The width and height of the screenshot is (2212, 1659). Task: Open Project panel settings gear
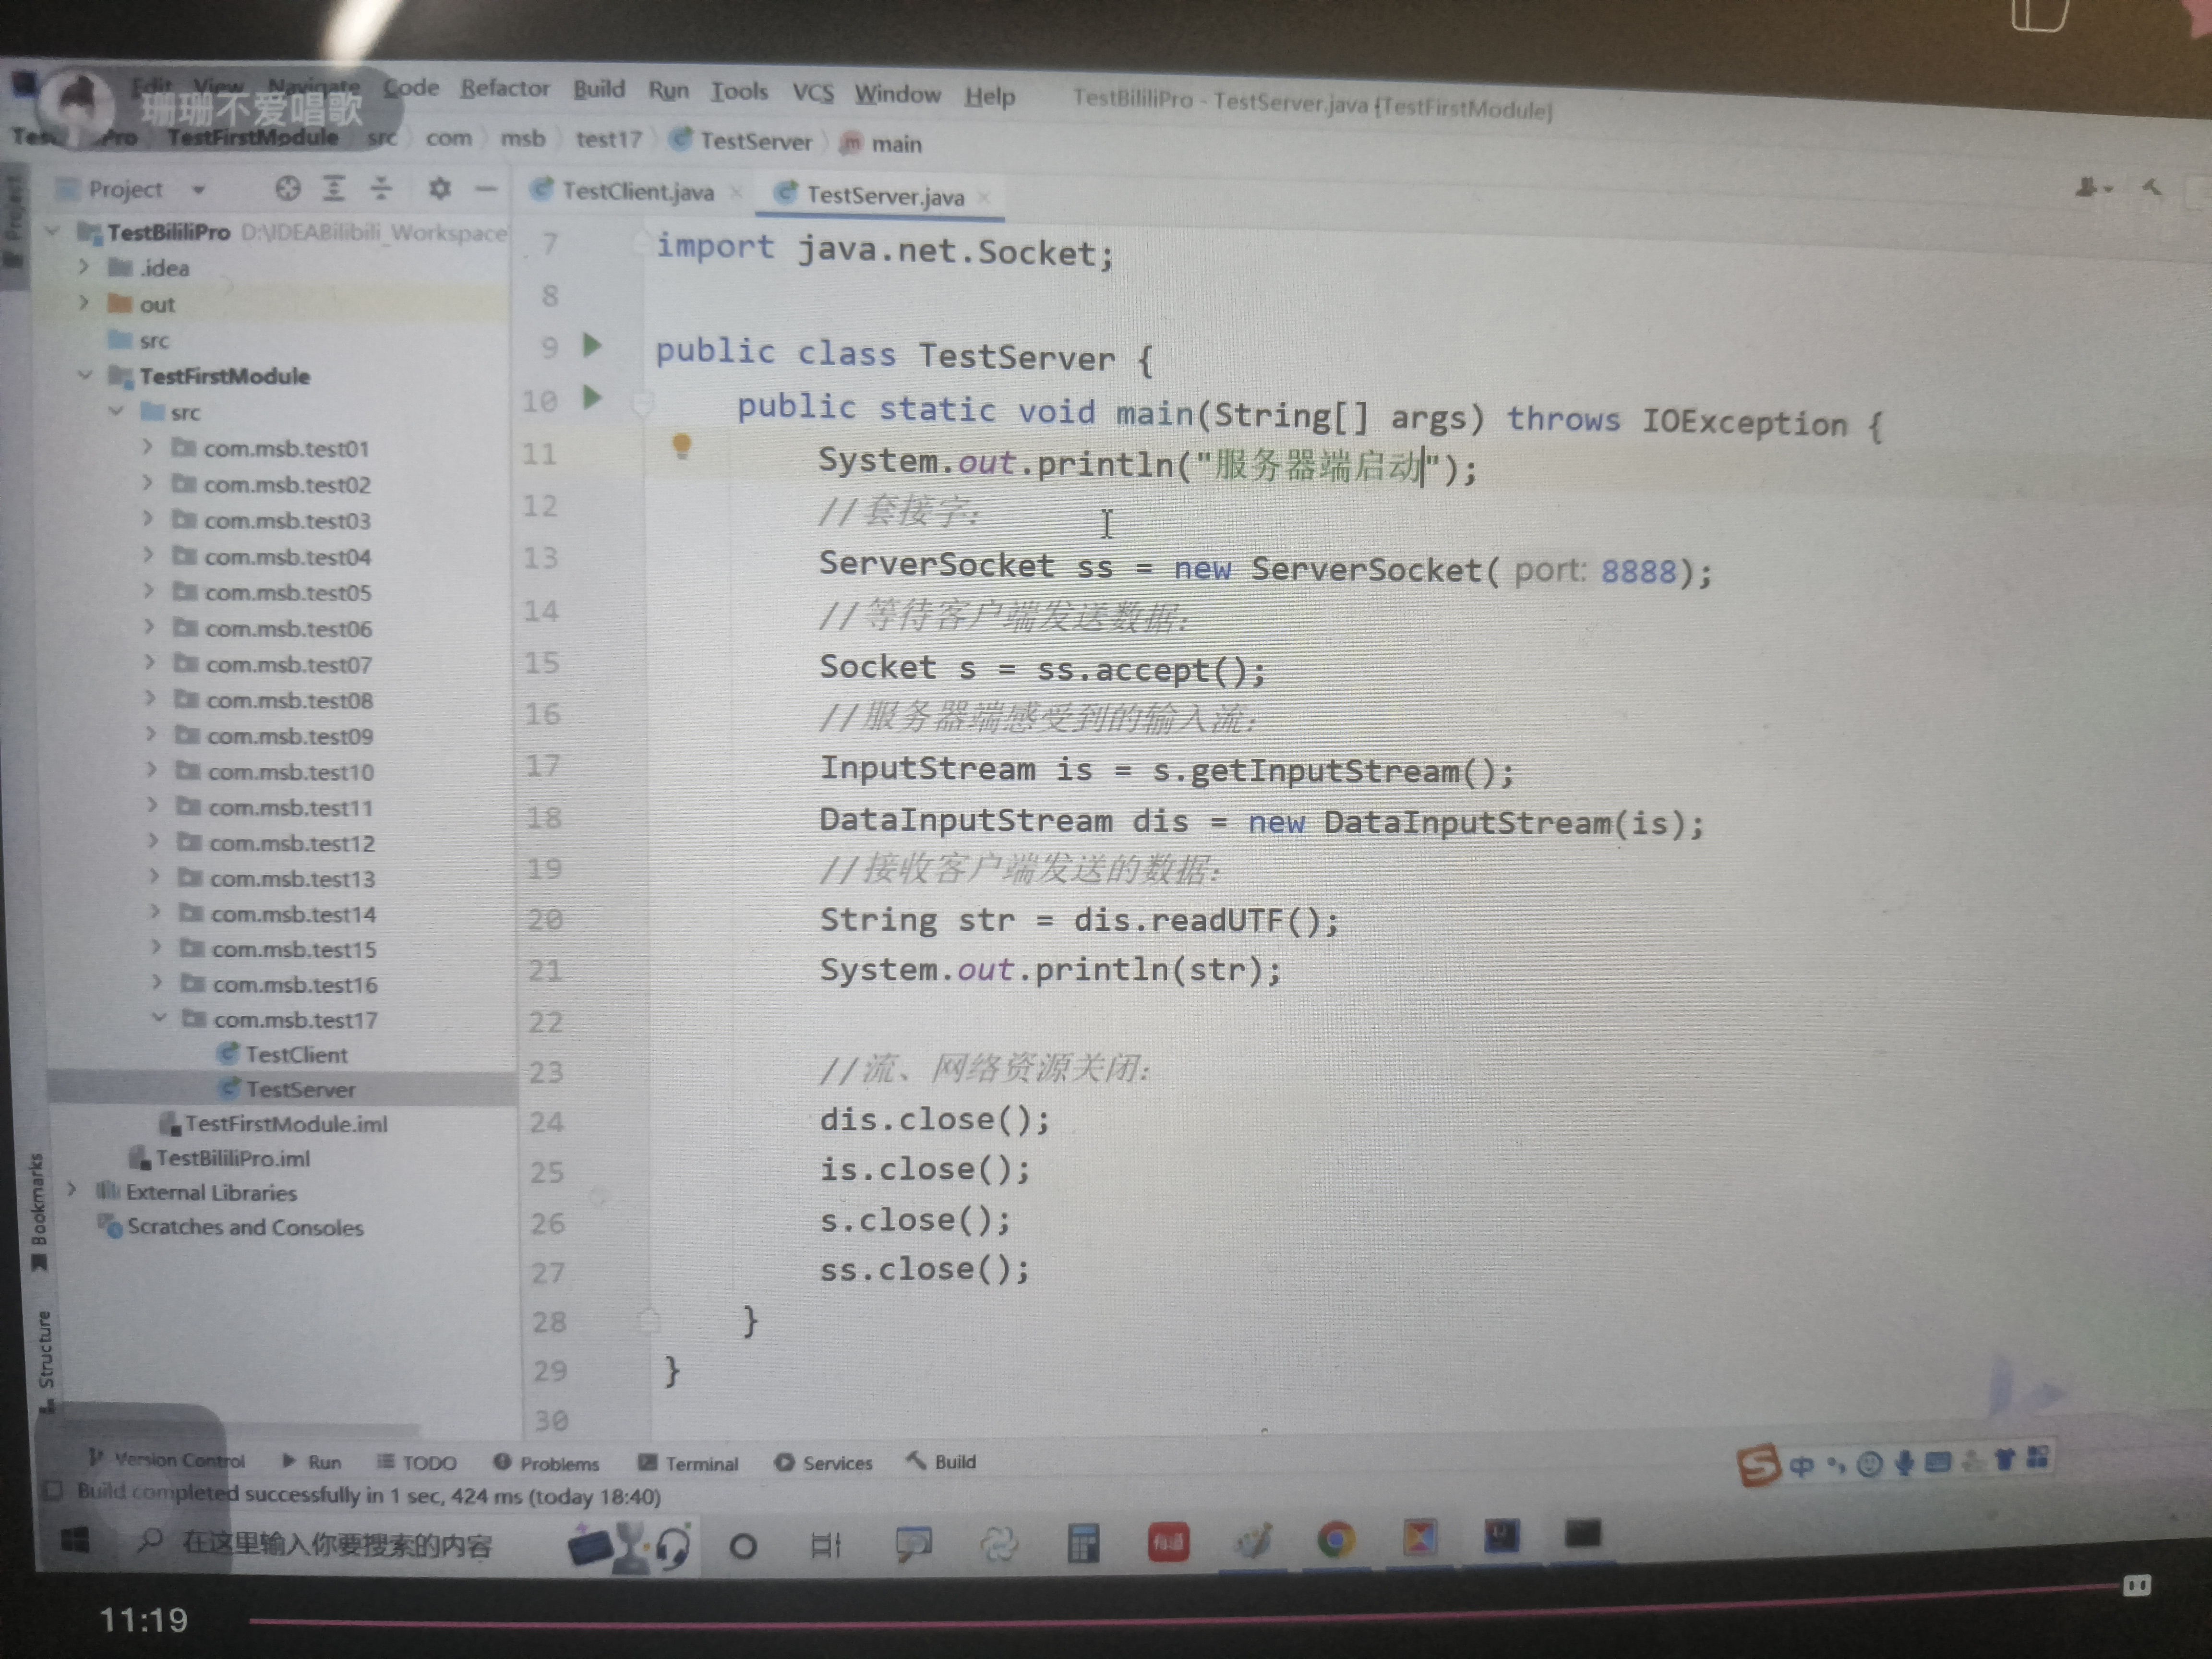(440, 188)
